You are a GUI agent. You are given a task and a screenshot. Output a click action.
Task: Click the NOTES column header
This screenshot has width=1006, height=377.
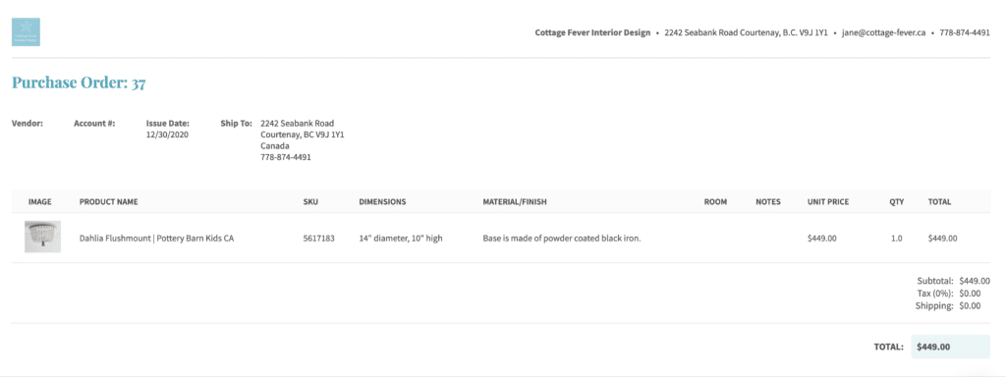click(x=768, y=202)
